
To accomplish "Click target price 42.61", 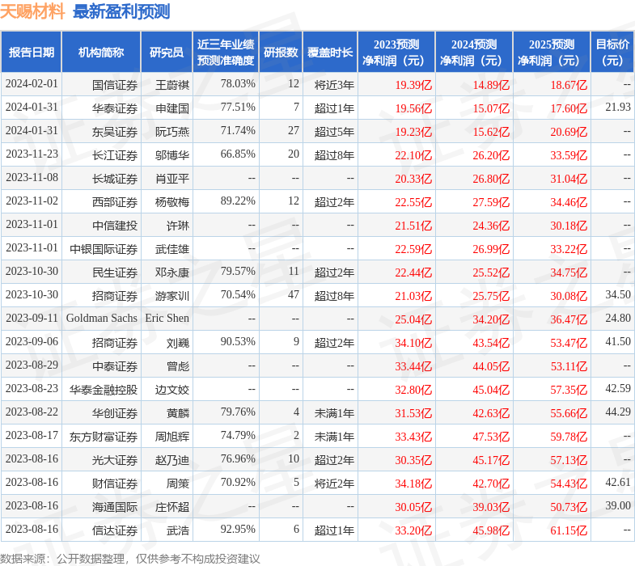I will (618, 483).
